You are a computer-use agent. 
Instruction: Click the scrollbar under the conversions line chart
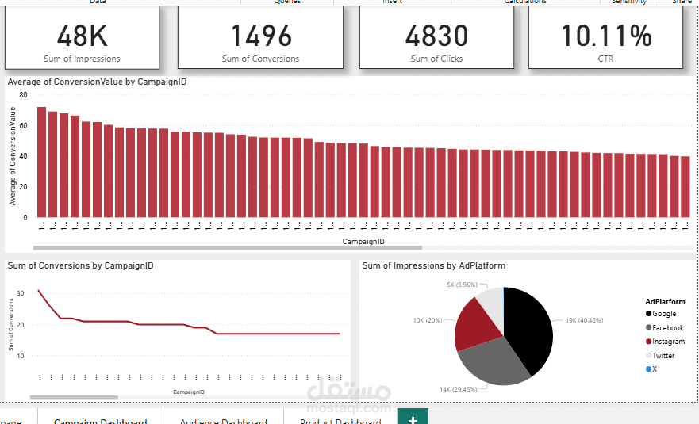point(74,397)
